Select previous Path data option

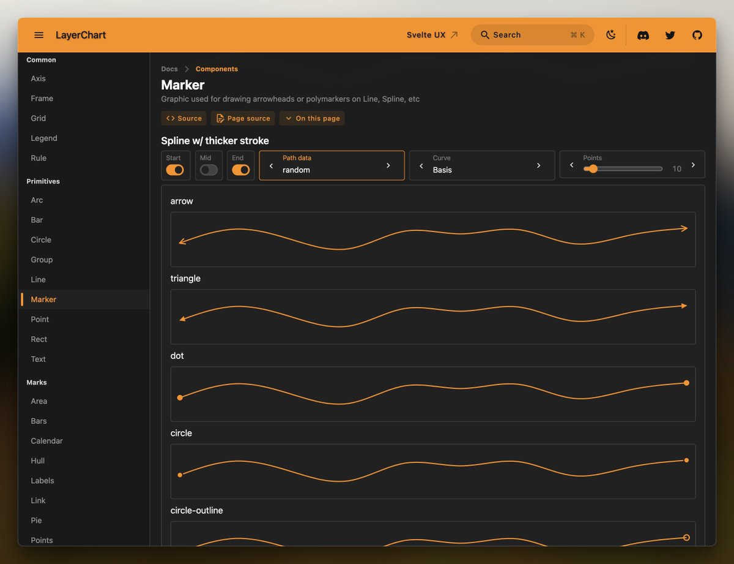point(272,166)
